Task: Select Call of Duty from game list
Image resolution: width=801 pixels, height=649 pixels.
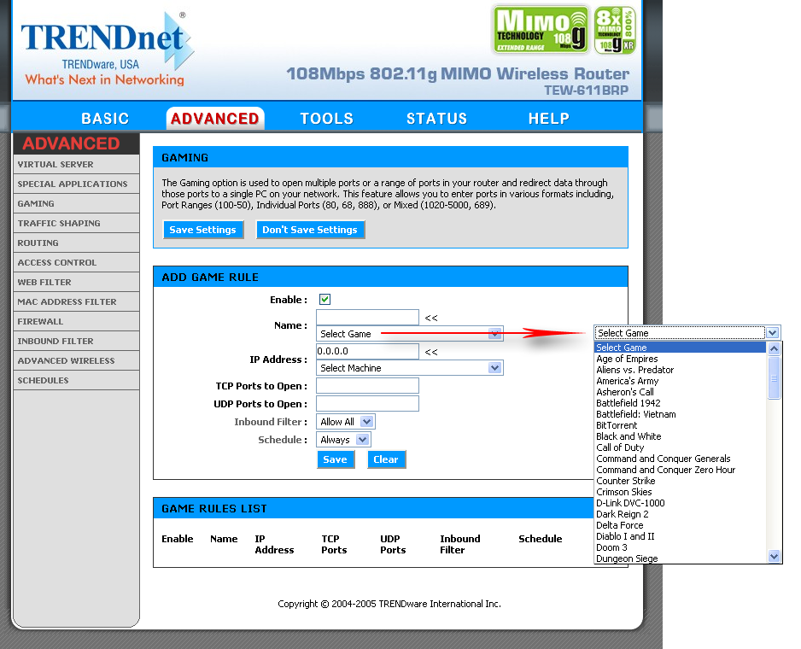Action: 681,447
